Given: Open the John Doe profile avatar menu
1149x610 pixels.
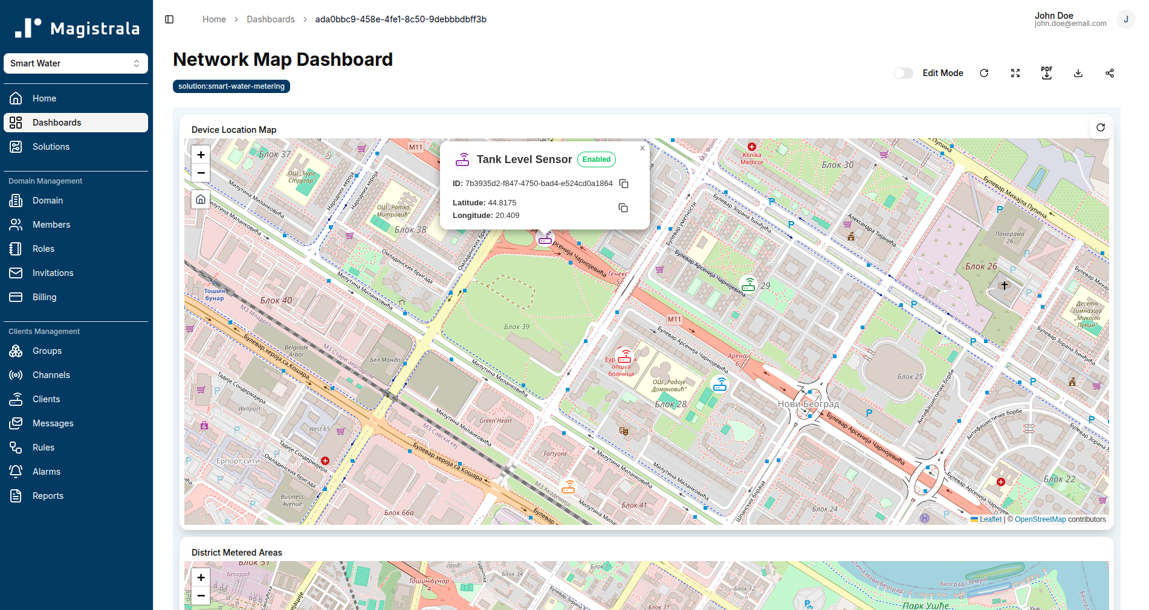Looking at the screenshot, I should point(1125,19).
